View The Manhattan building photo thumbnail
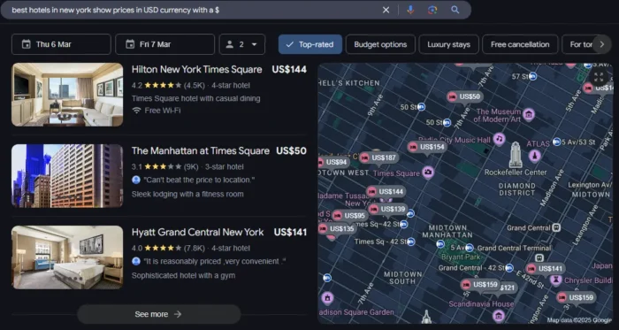619x330 pixels. (67, 176)
